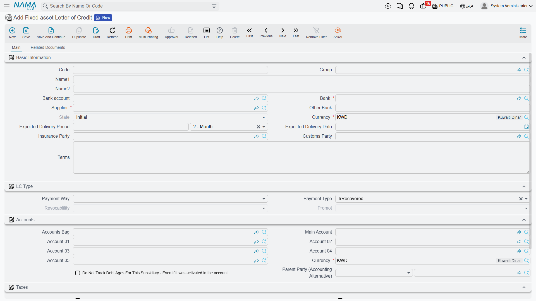Switch to Related Documents tab
The height and width of the screenshot is (301, 536).
coord(48,47)
